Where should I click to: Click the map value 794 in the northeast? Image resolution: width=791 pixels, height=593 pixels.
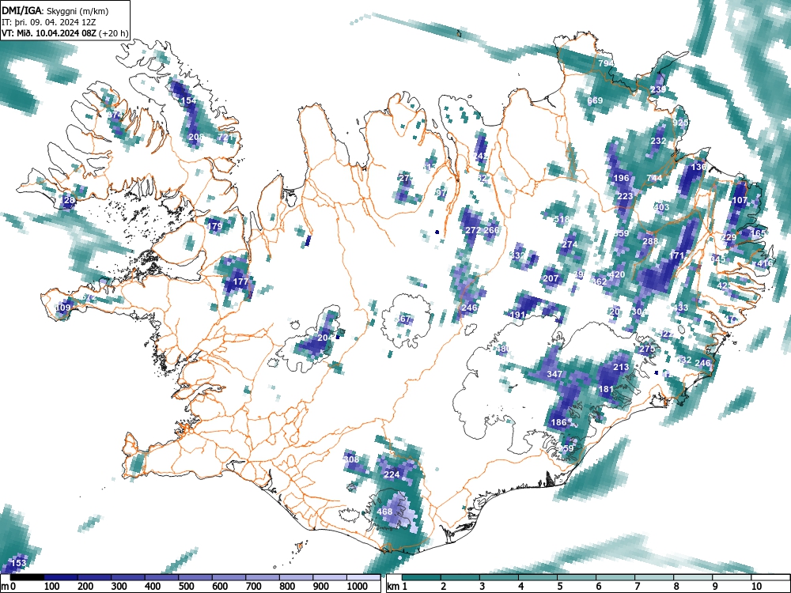click(x=606, y=63)
